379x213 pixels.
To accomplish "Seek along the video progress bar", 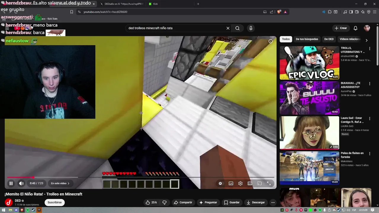I will tap(141, 177).
